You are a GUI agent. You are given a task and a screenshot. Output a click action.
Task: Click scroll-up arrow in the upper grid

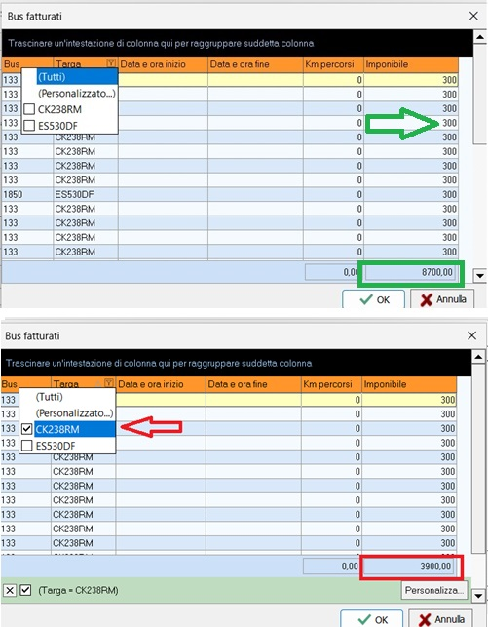click(479, 37)
